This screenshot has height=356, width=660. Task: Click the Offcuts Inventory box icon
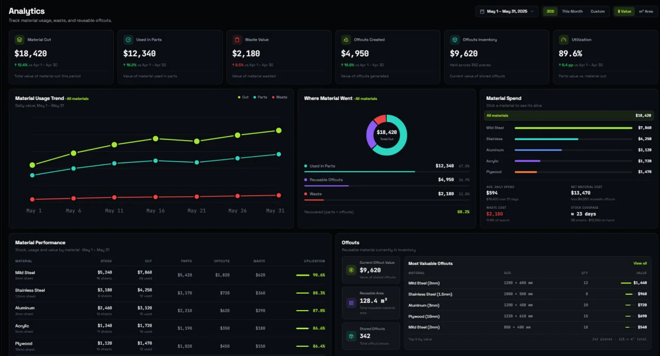pos(455,40)
